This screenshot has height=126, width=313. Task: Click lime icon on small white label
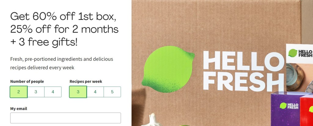coord(293,53)
